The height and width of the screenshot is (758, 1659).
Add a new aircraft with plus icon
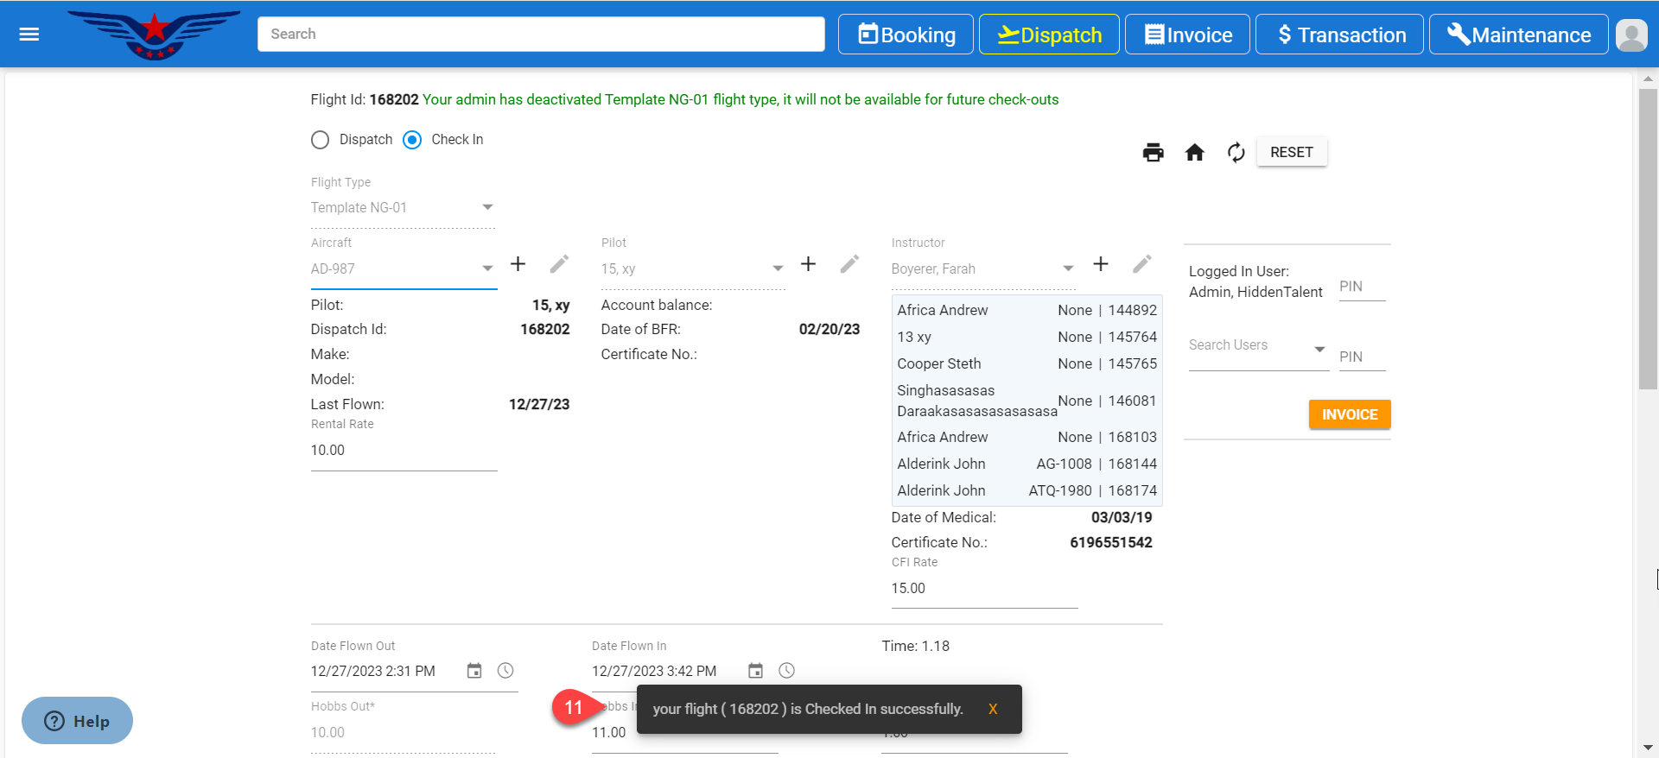[x=518, y=264]
